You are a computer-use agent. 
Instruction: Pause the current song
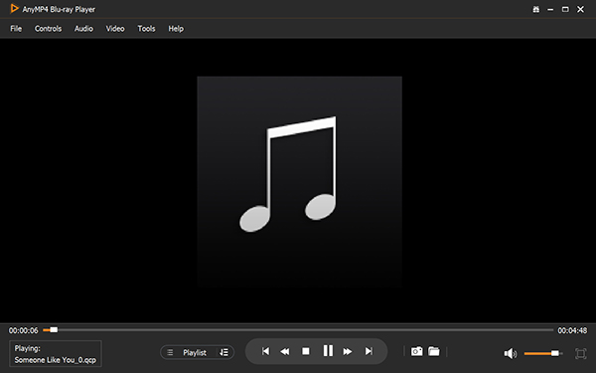coord(328,351)
